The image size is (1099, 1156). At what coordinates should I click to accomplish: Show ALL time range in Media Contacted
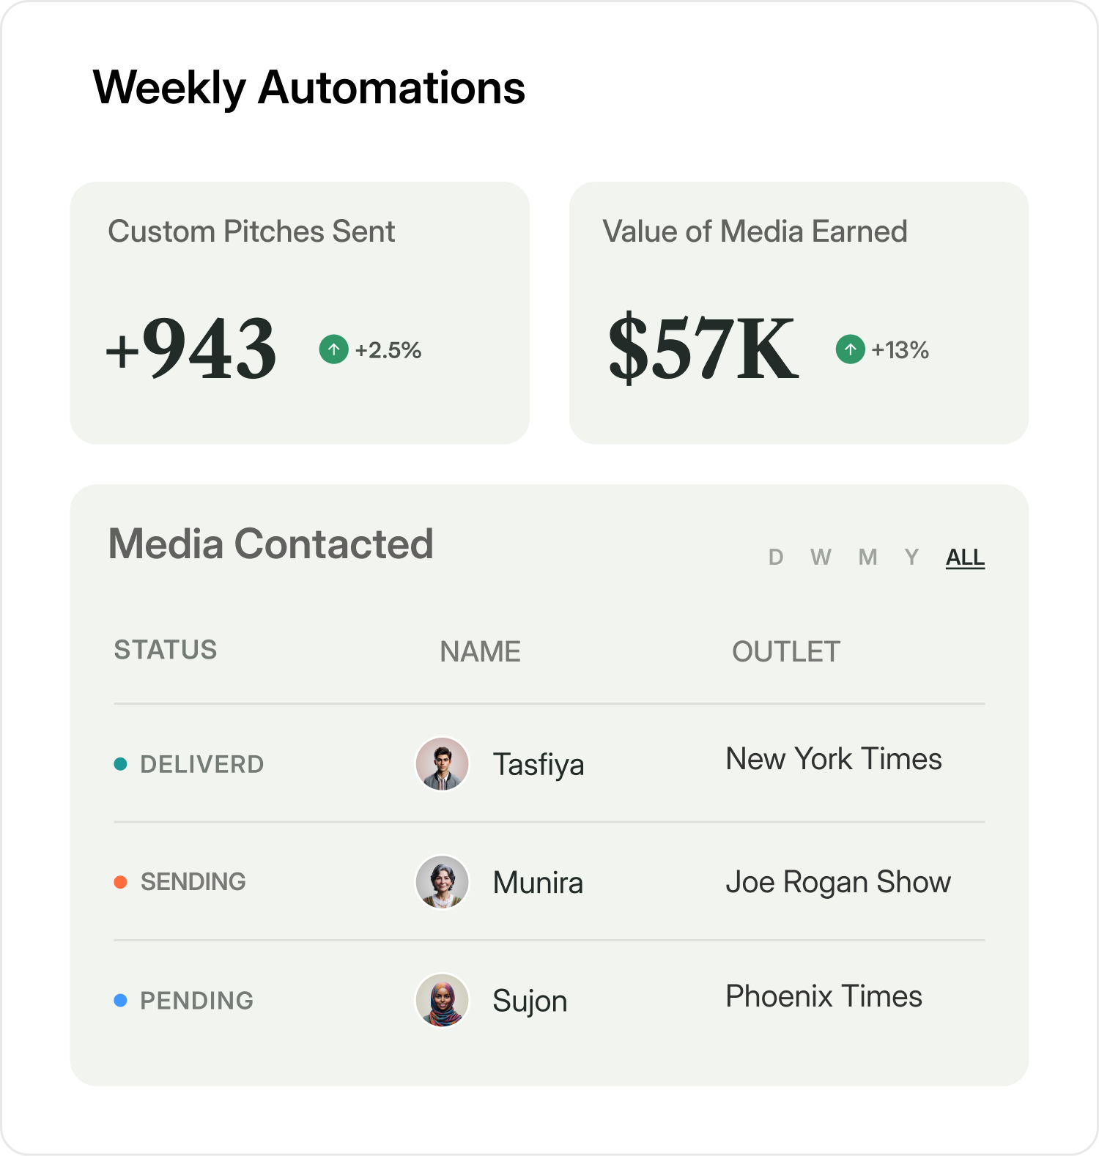[x=965, y=557]
